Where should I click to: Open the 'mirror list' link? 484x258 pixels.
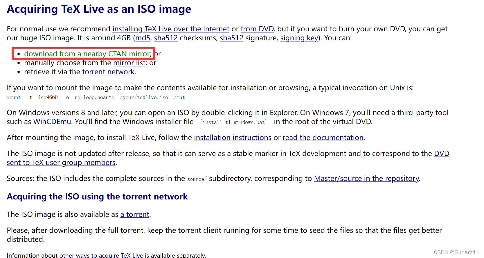[129, 63]
